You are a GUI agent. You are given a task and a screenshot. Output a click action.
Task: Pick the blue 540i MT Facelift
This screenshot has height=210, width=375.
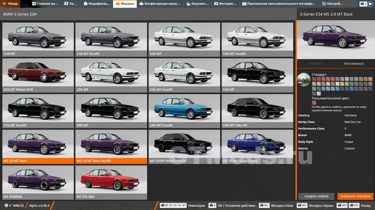[184, 111]
